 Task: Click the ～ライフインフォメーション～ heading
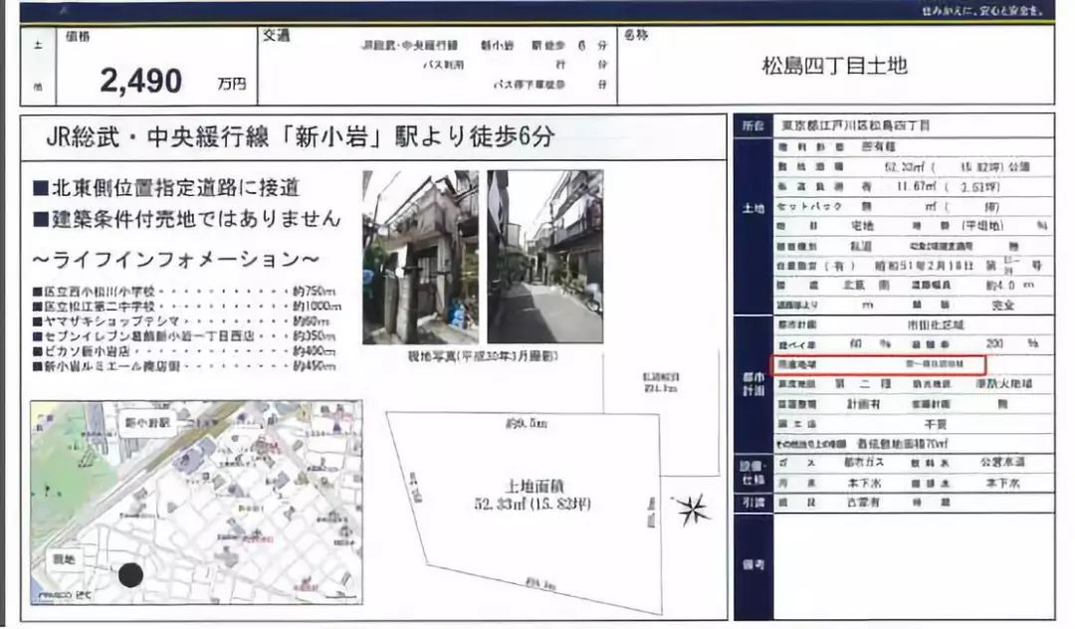click(175, 259)
